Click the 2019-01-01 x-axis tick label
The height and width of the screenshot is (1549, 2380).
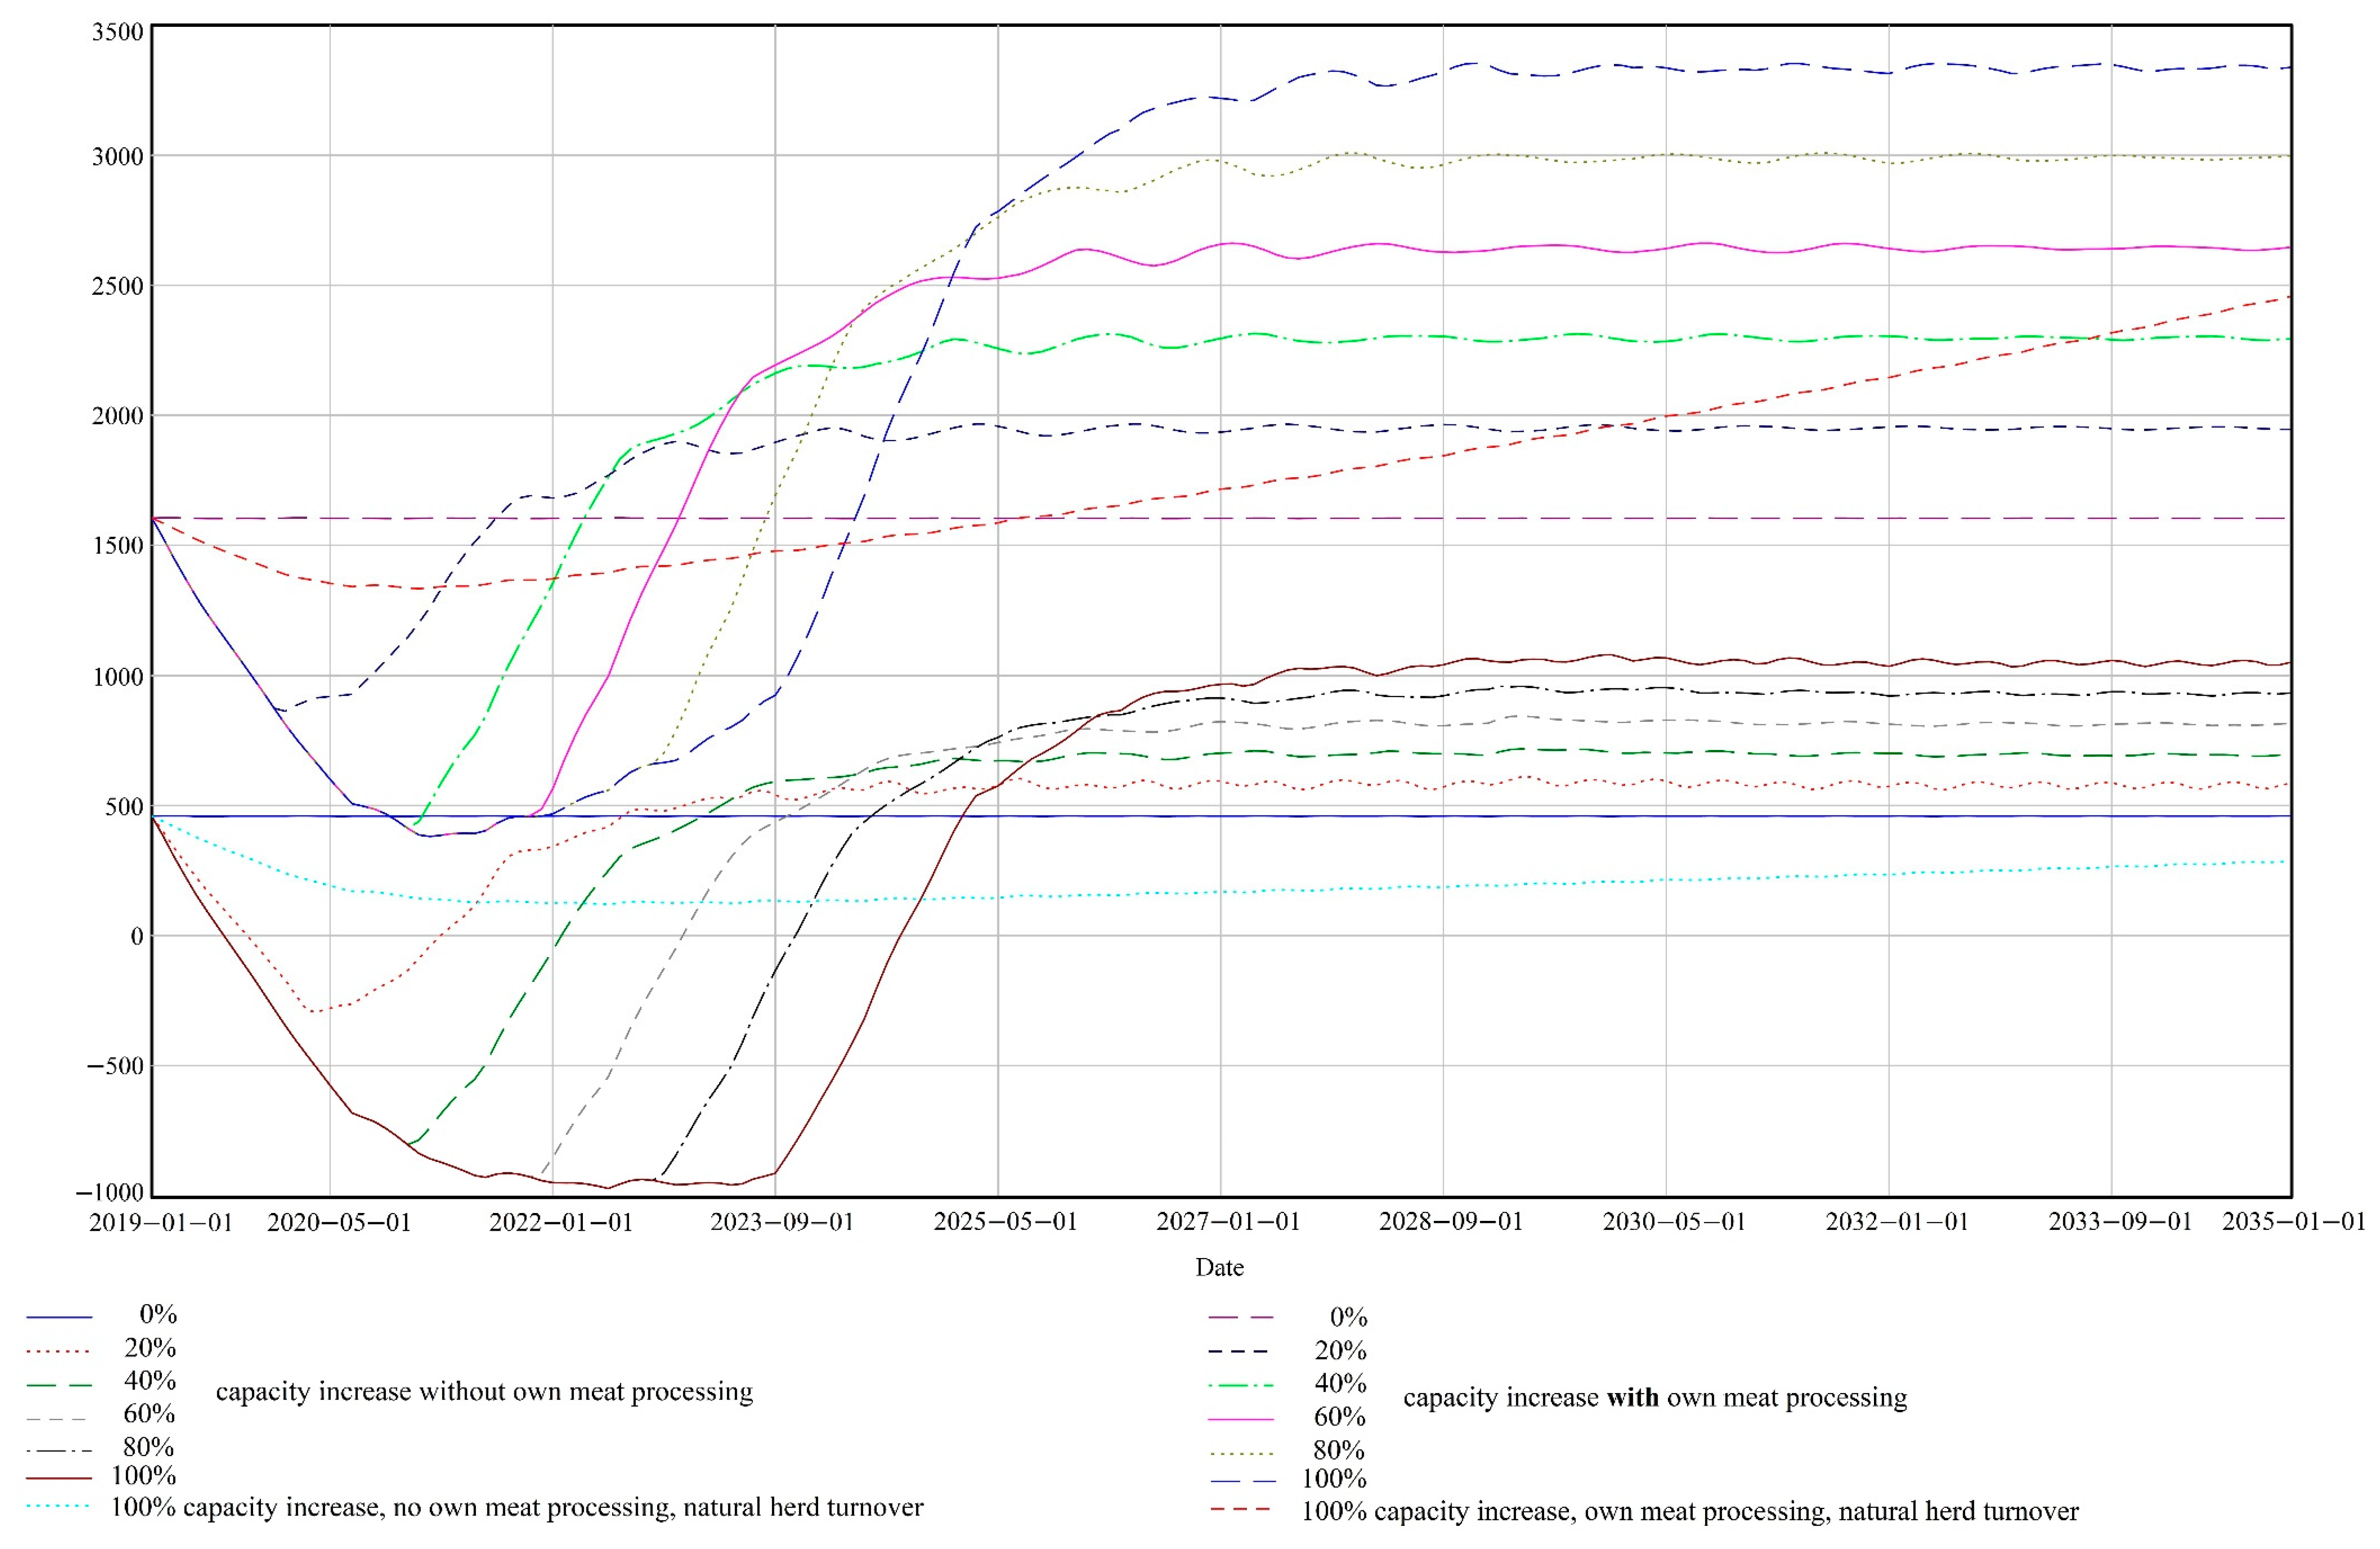click(x=160, y=1222)
